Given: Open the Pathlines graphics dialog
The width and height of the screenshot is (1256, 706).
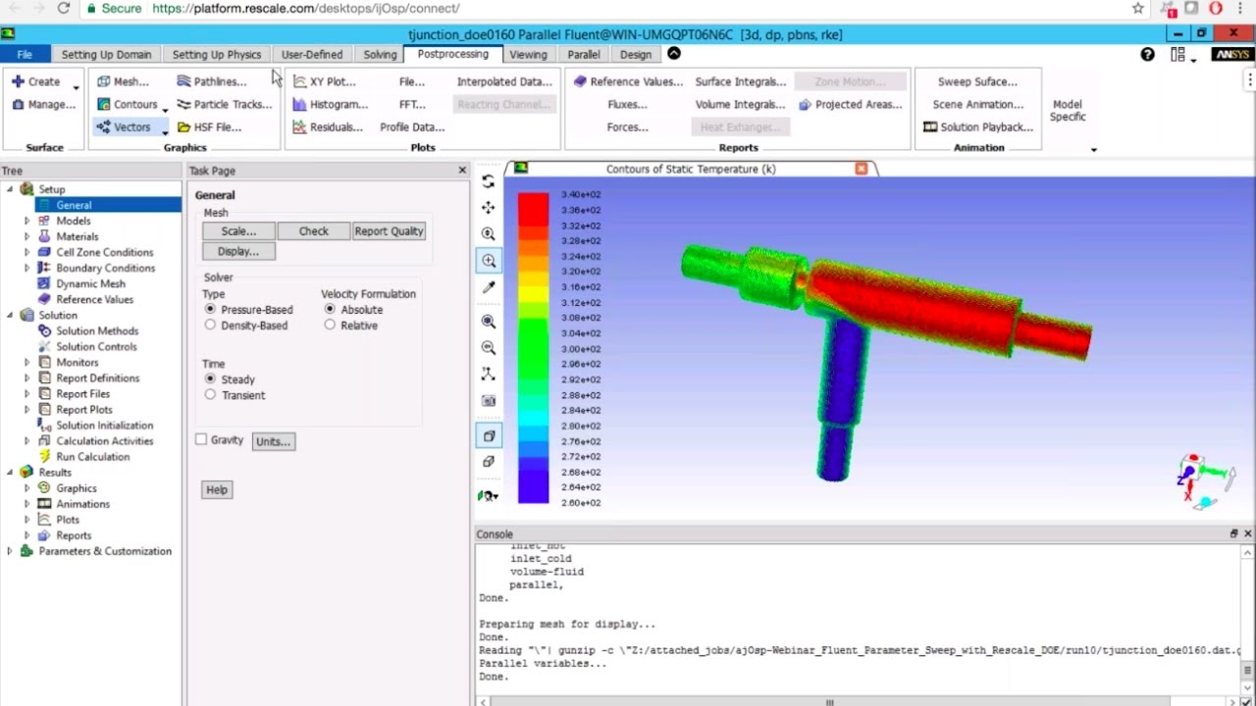Looking at the screenshot, I should pyautogui.click(x=212, y=81).
